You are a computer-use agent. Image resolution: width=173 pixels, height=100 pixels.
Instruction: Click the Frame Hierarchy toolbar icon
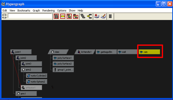(x=69, y=16)
